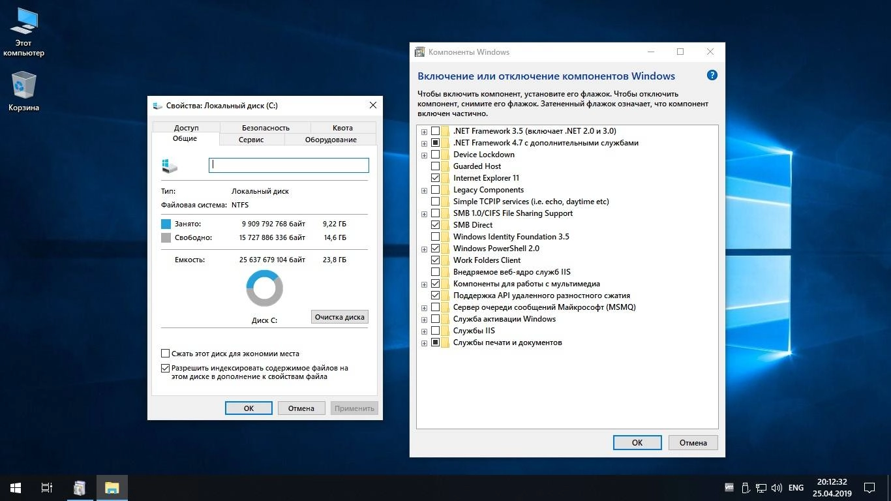Viewport: 891px width, 501px height.
Task: Open the taskbar clock and date
Action: [832, 487]
